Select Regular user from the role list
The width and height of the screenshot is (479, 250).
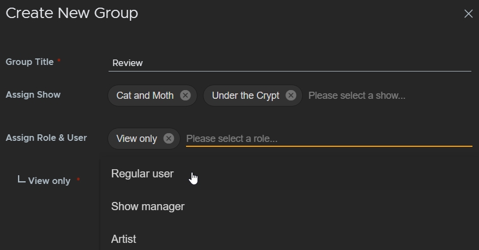[x=142, y=174]
